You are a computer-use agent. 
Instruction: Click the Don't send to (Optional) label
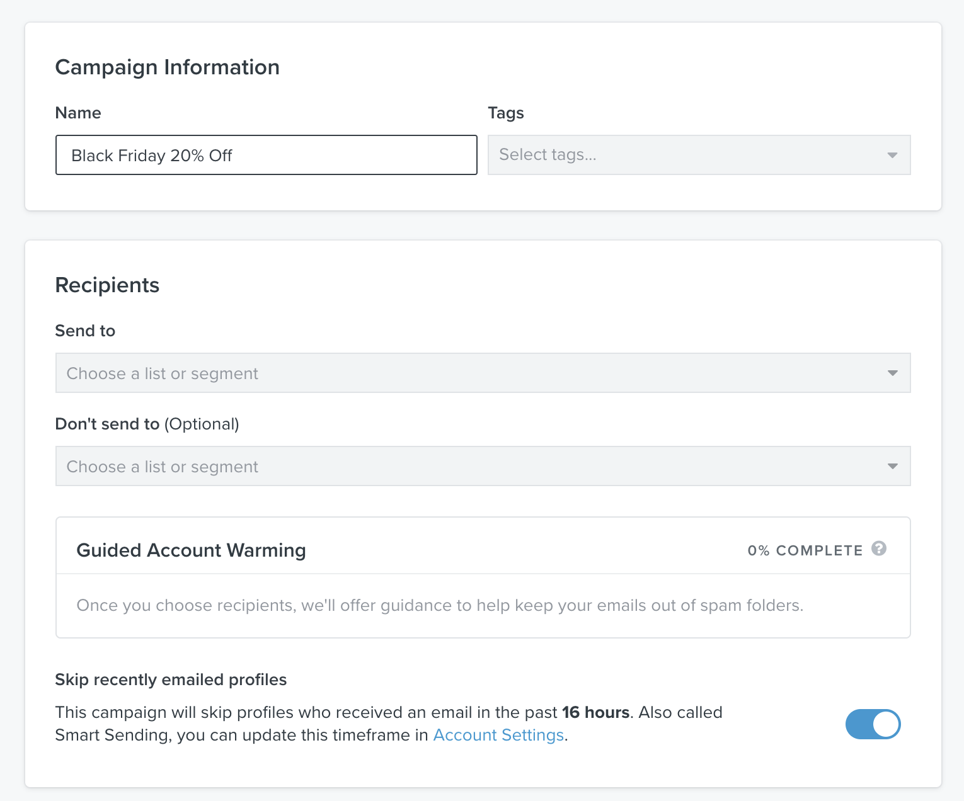tap(147, 424)
